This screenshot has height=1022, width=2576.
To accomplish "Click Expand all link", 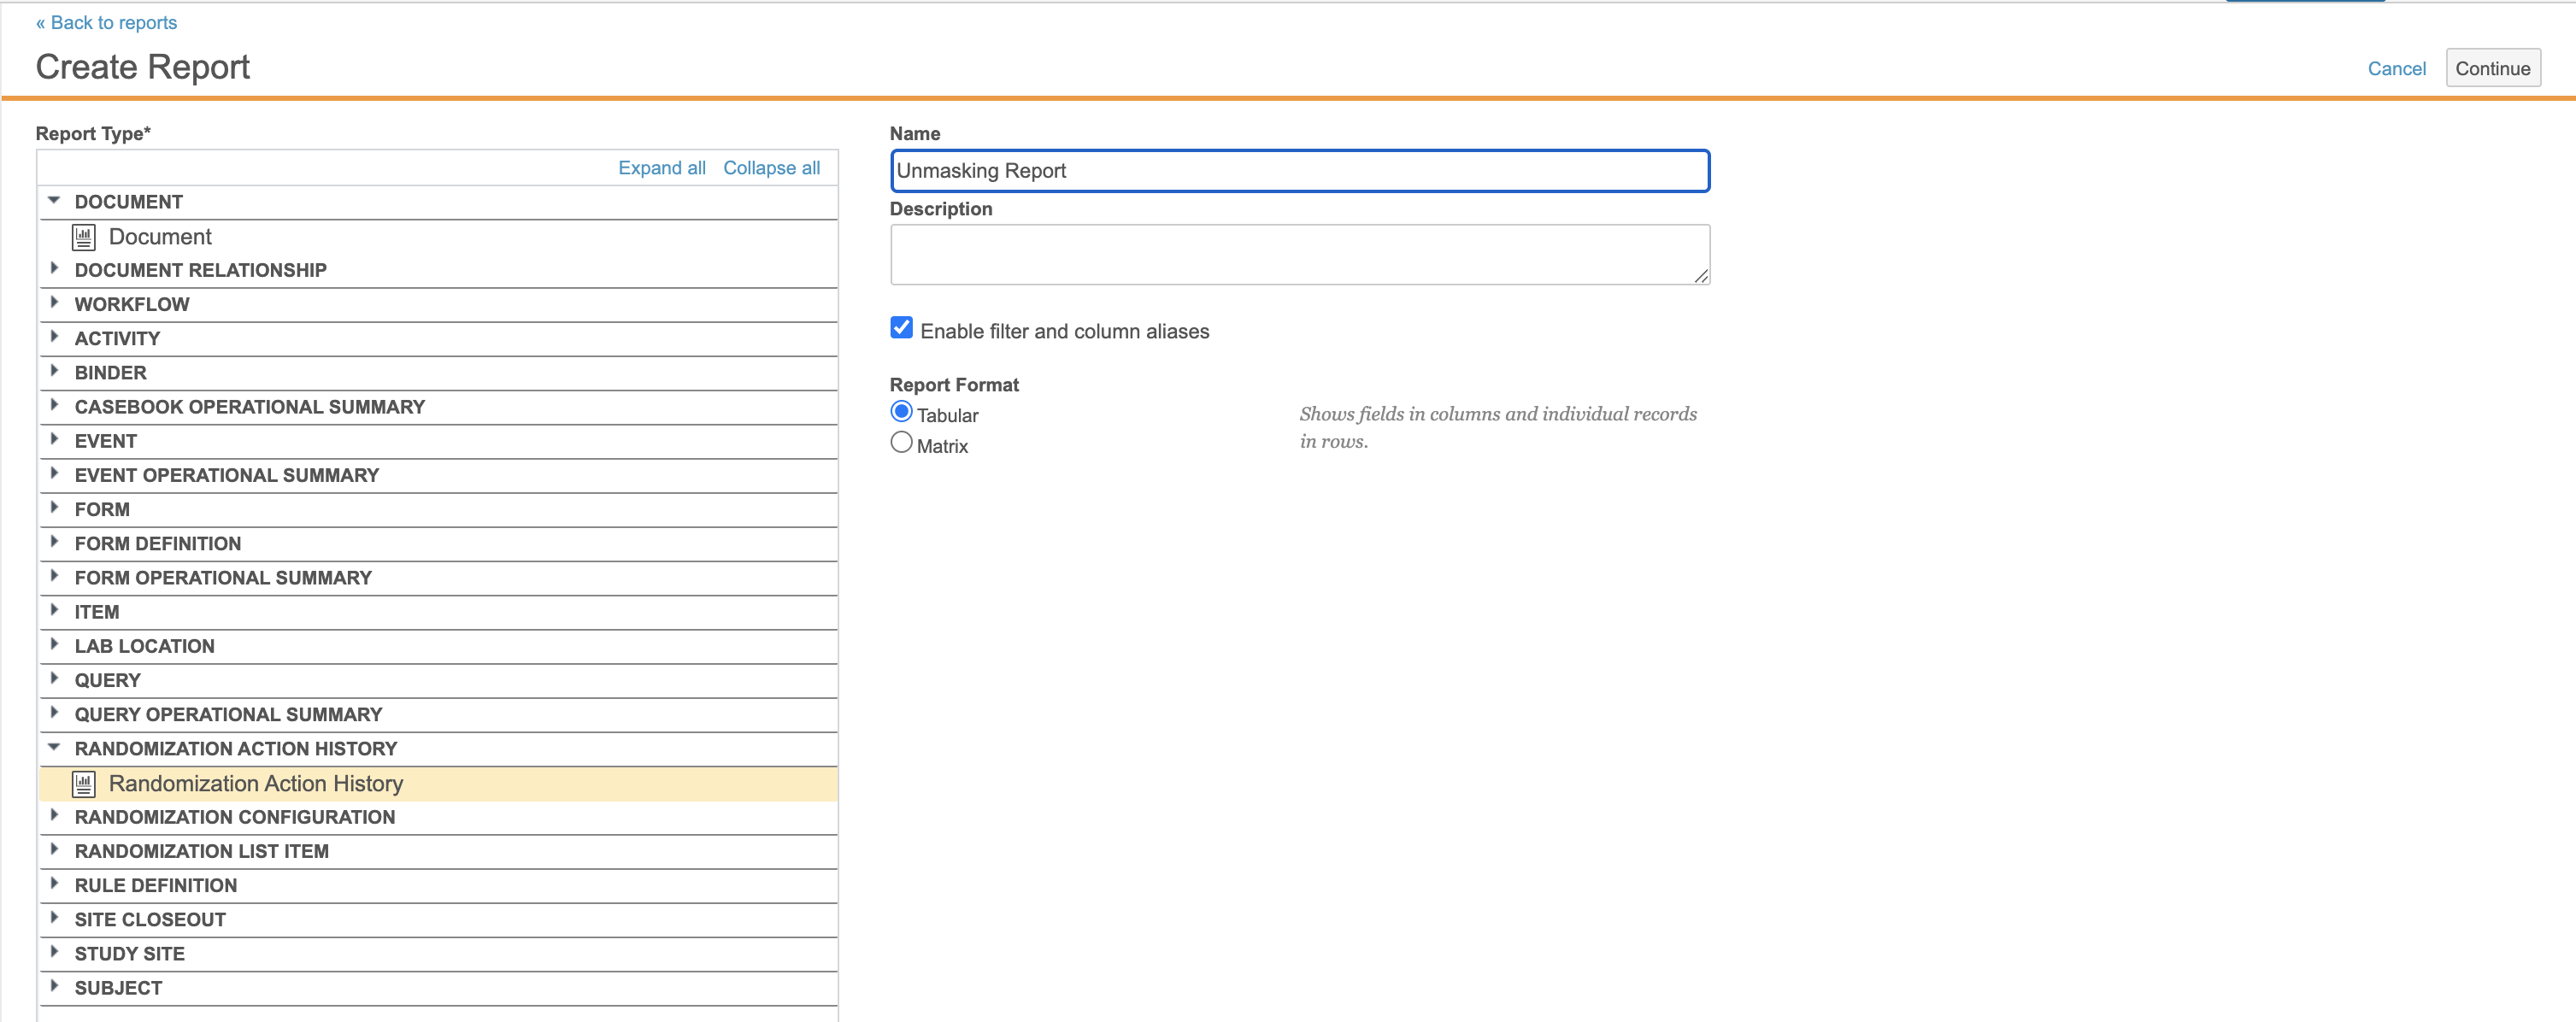I will (661, 168).
